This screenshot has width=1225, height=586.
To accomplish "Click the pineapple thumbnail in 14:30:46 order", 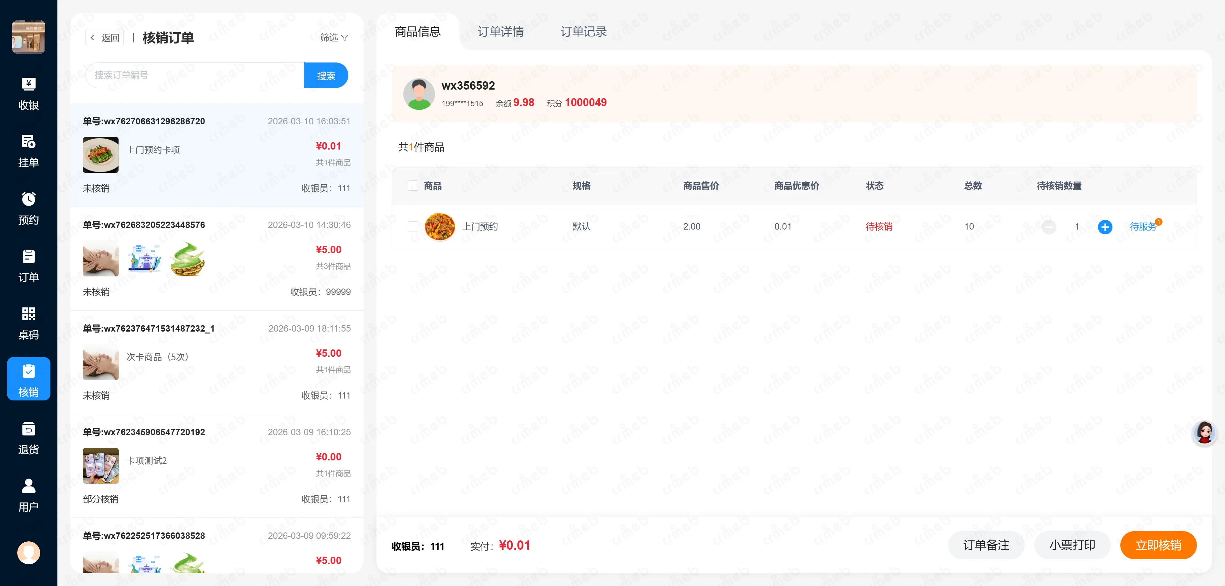I will (187, 259).
